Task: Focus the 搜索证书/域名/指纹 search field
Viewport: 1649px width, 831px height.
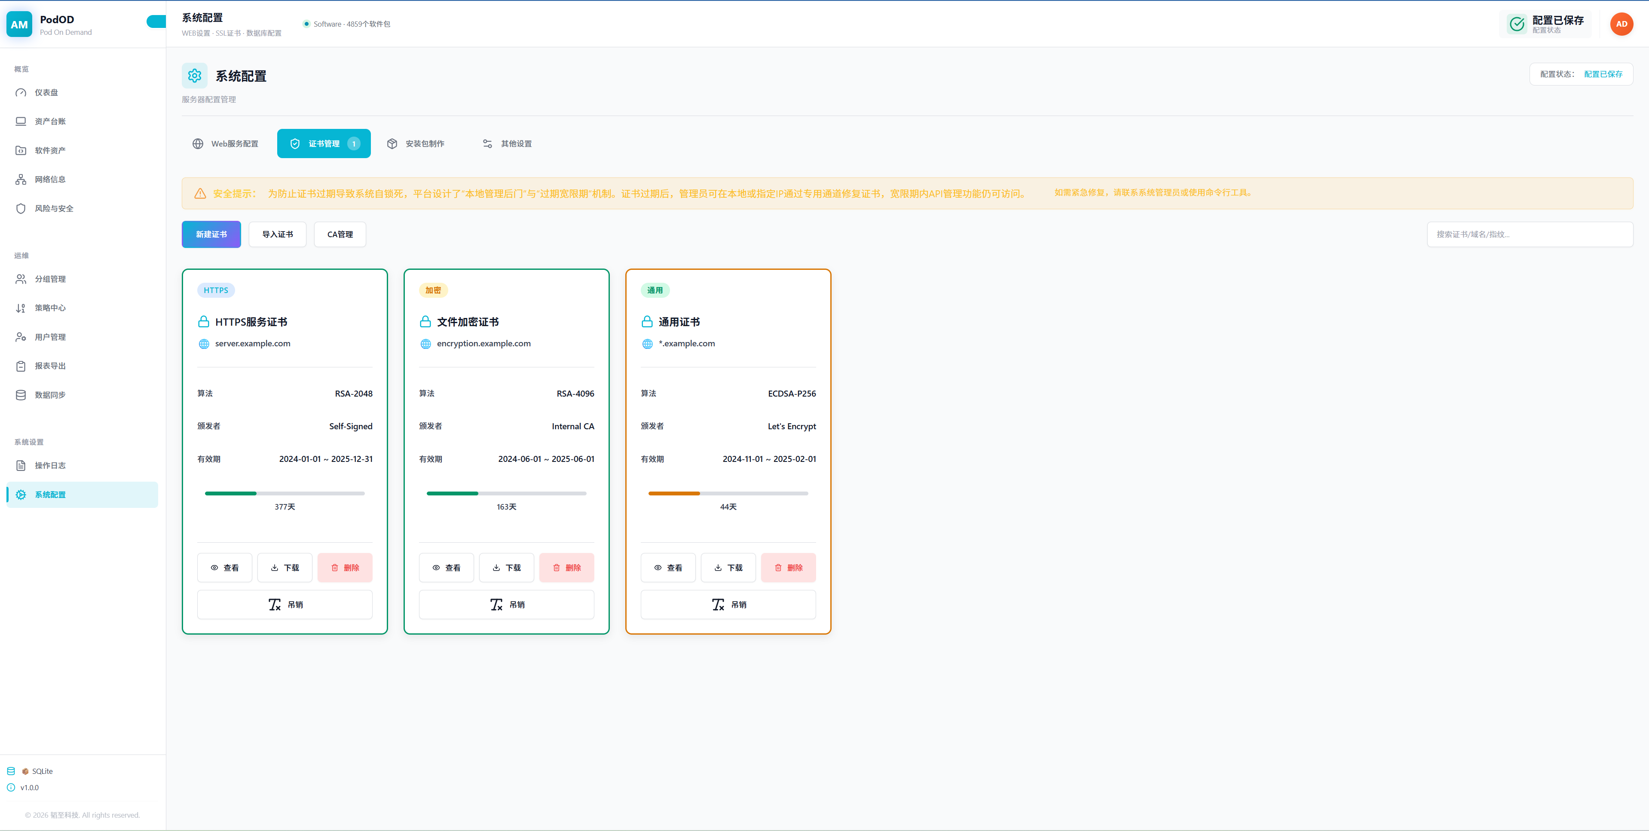Action: pyautogui.click(x=1529, y=234)
